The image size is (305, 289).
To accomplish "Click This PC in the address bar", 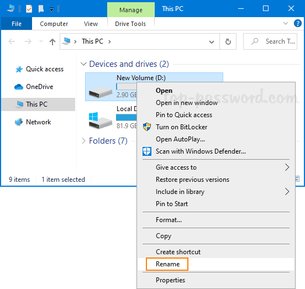I will click(x=92, y=41).
